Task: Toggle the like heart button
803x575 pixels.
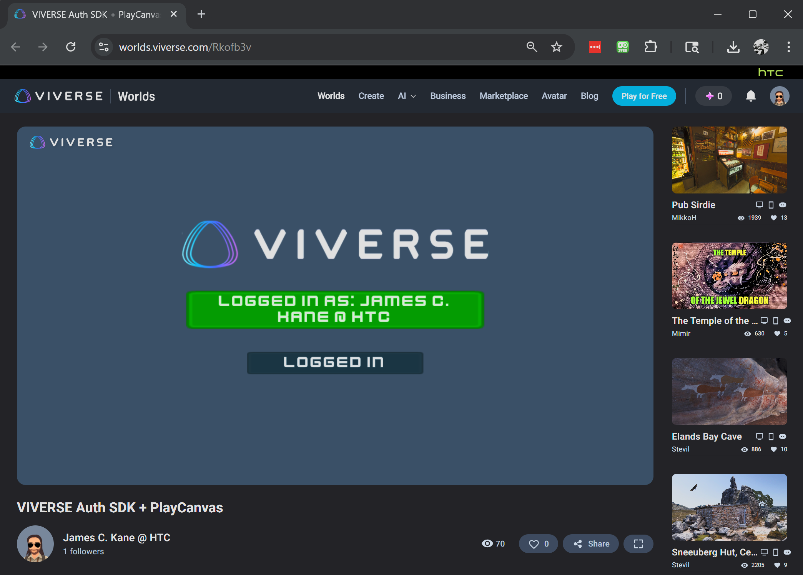Action: click(x=538, y=543)
